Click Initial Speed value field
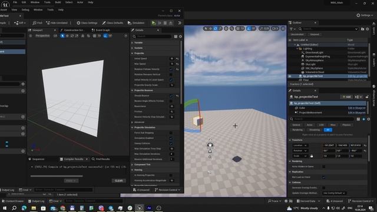Viewport: 377px width, 212px height. tap(172, 59)
